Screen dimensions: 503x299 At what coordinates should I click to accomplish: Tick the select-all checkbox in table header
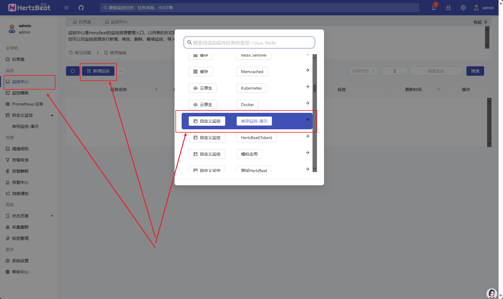[x=72, y=90]
